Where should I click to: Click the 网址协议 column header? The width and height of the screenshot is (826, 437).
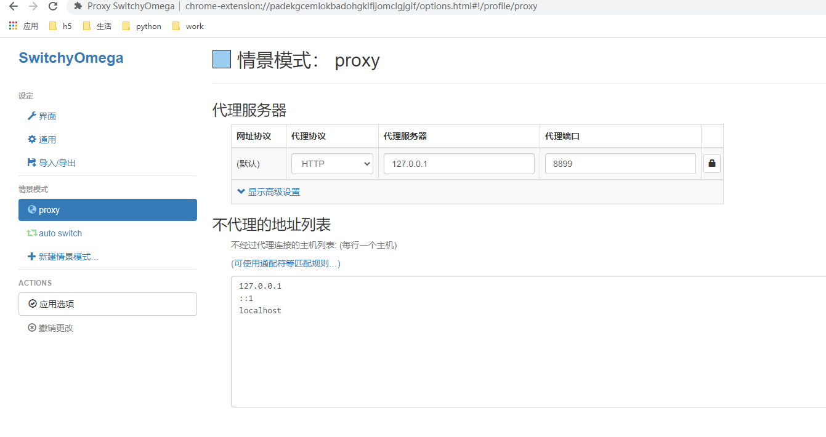[254, 136]
